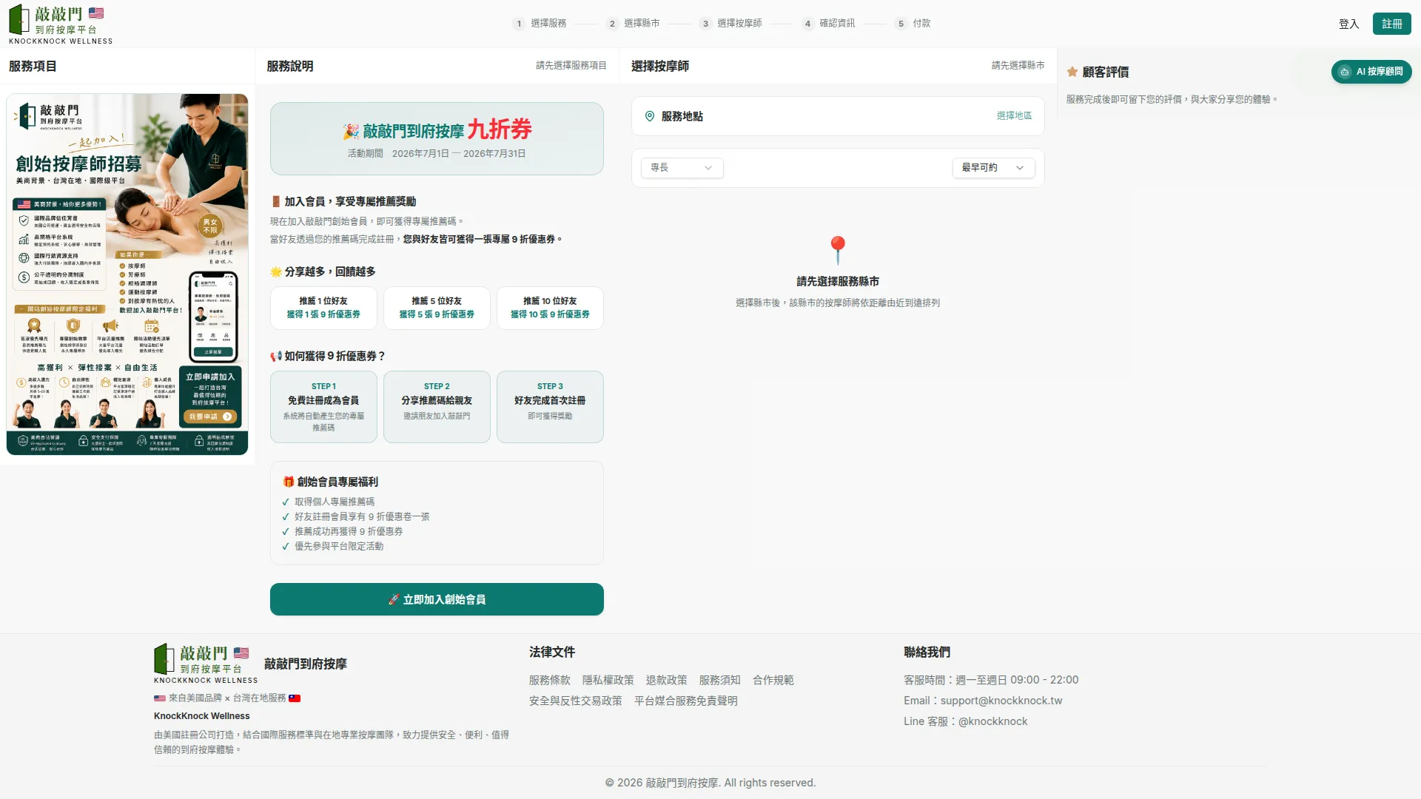Click the Taiwan flag icon after 台灣在地服務
Image resolution: width=1421 pixels, height=799 pixels.
click(x=295, y=698)
